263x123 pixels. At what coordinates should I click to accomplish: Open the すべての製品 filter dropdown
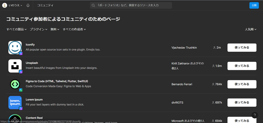16,29
